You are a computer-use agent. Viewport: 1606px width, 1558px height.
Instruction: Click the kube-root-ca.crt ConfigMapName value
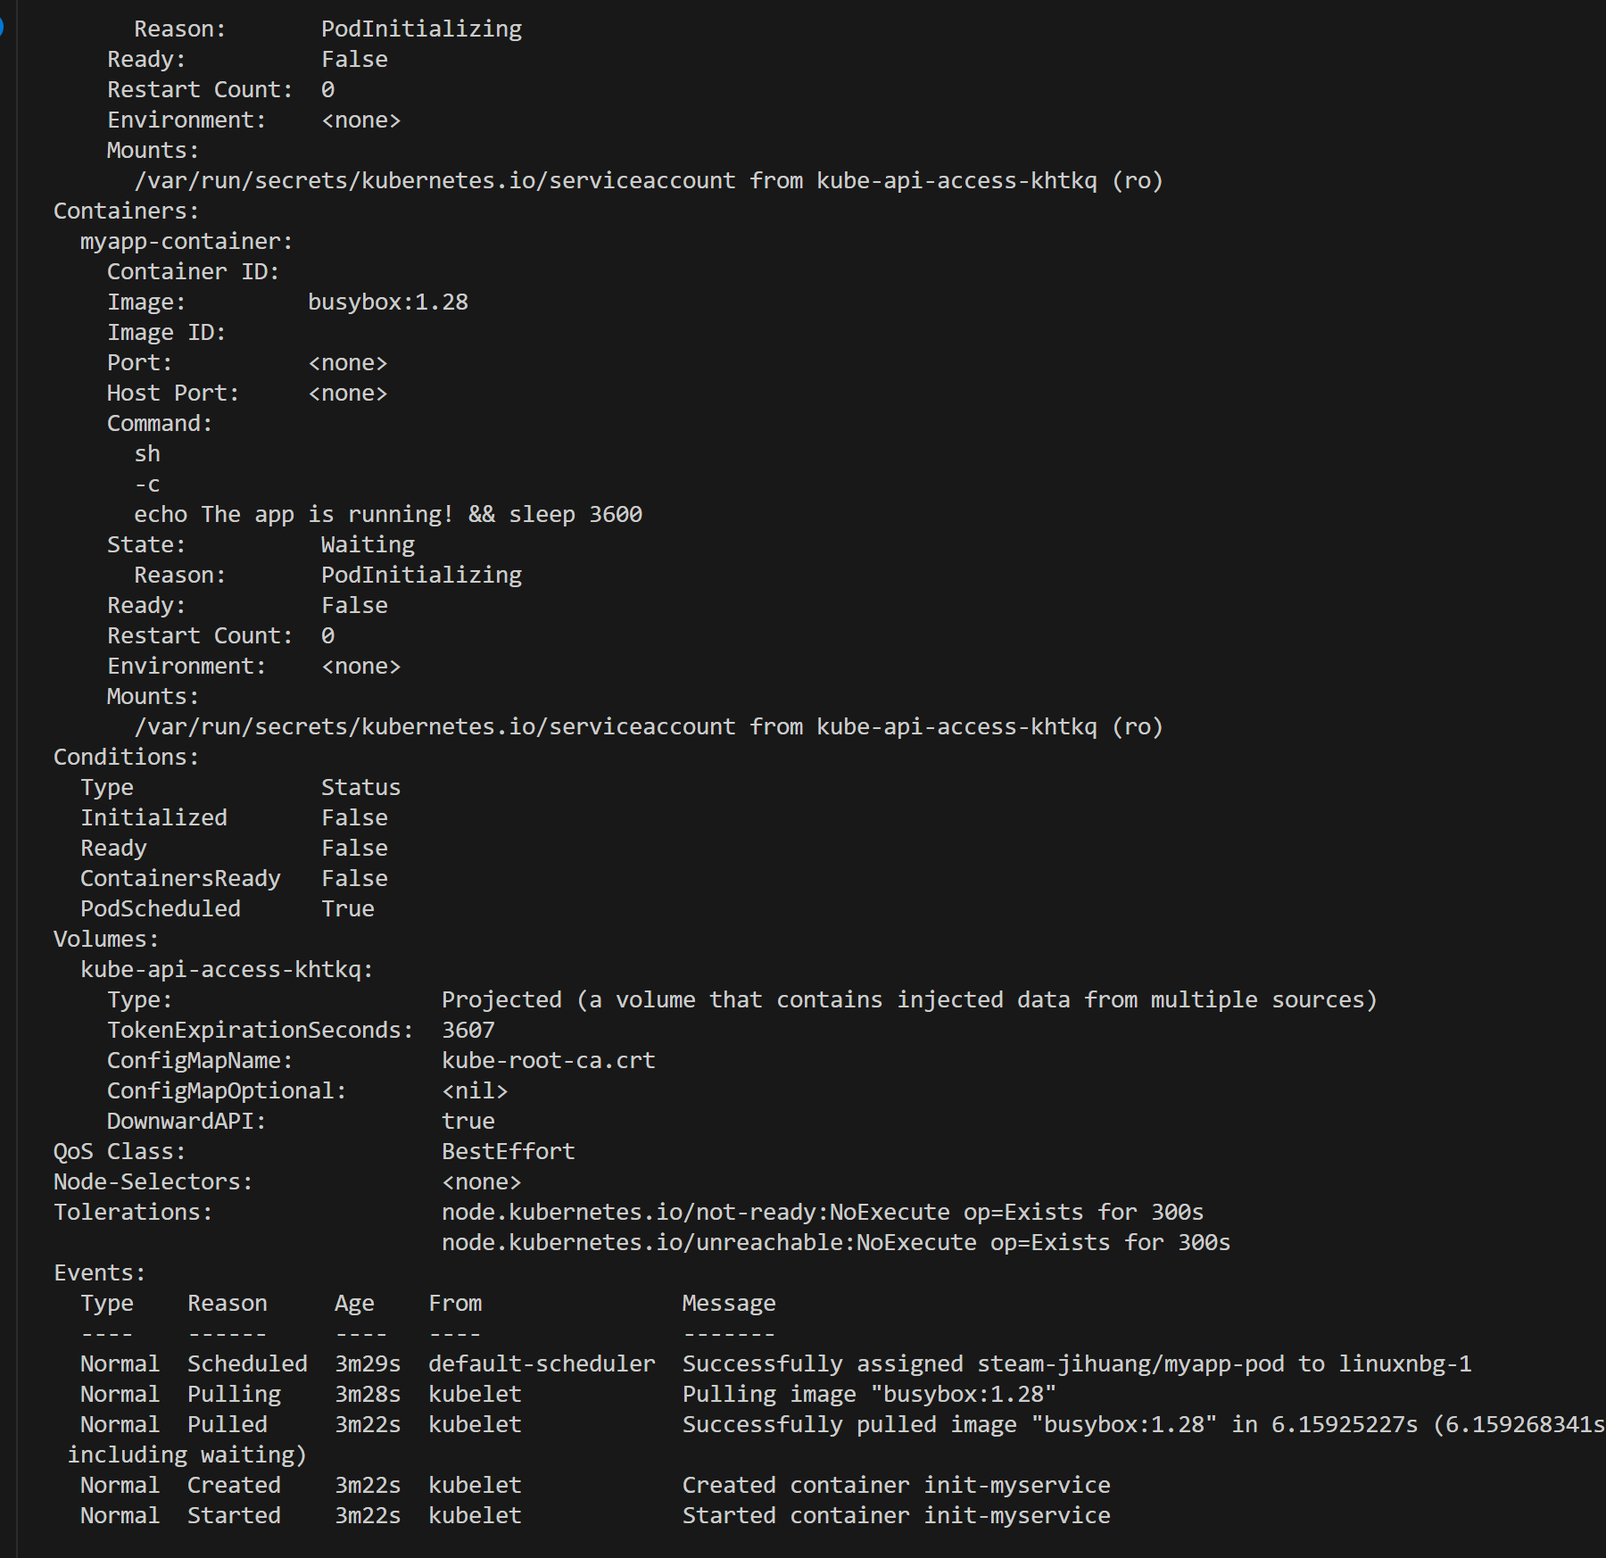coord(549,1061)
